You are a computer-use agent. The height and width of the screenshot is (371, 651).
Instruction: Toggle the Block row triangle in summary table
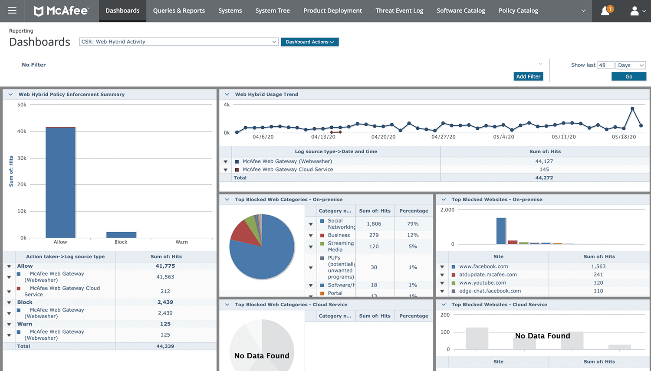pyautogui.click(x=9, y=302)
